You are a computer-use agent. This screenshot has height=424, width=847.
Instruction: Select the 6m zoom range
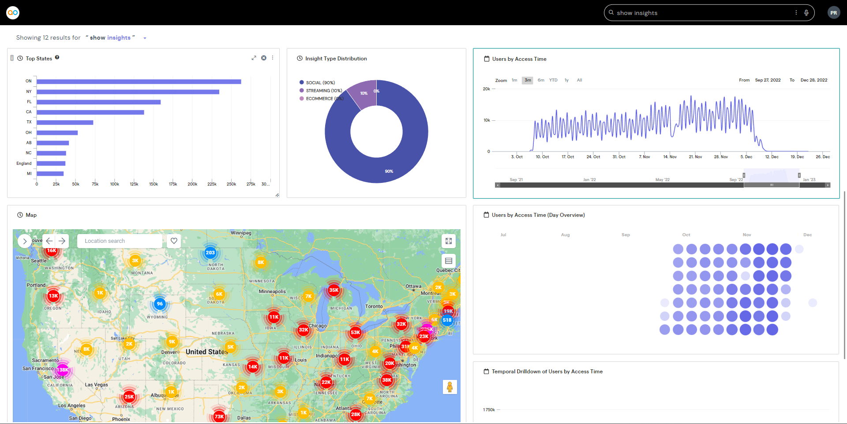[x=541, y=80]
